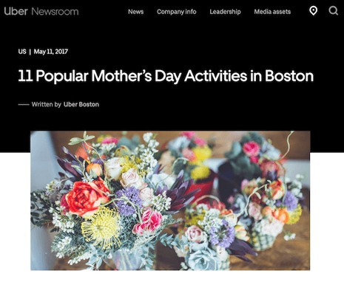This screenshot has width=344, height=285.
Task: Click the Written by label
Action: pos(47,104)
